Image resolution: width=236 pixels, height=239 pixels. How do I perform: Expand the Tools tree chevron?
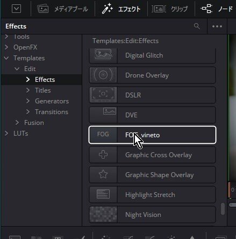click(x=6, y=37)
